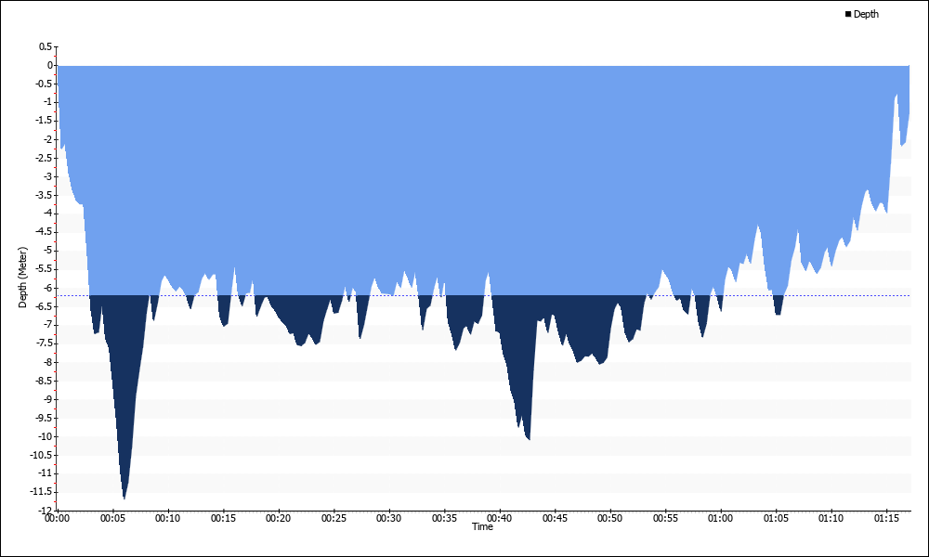The height and width of the screenshot is (557, 929).
Task: Click the -12 depth axis label
Action: pos(46,511)
